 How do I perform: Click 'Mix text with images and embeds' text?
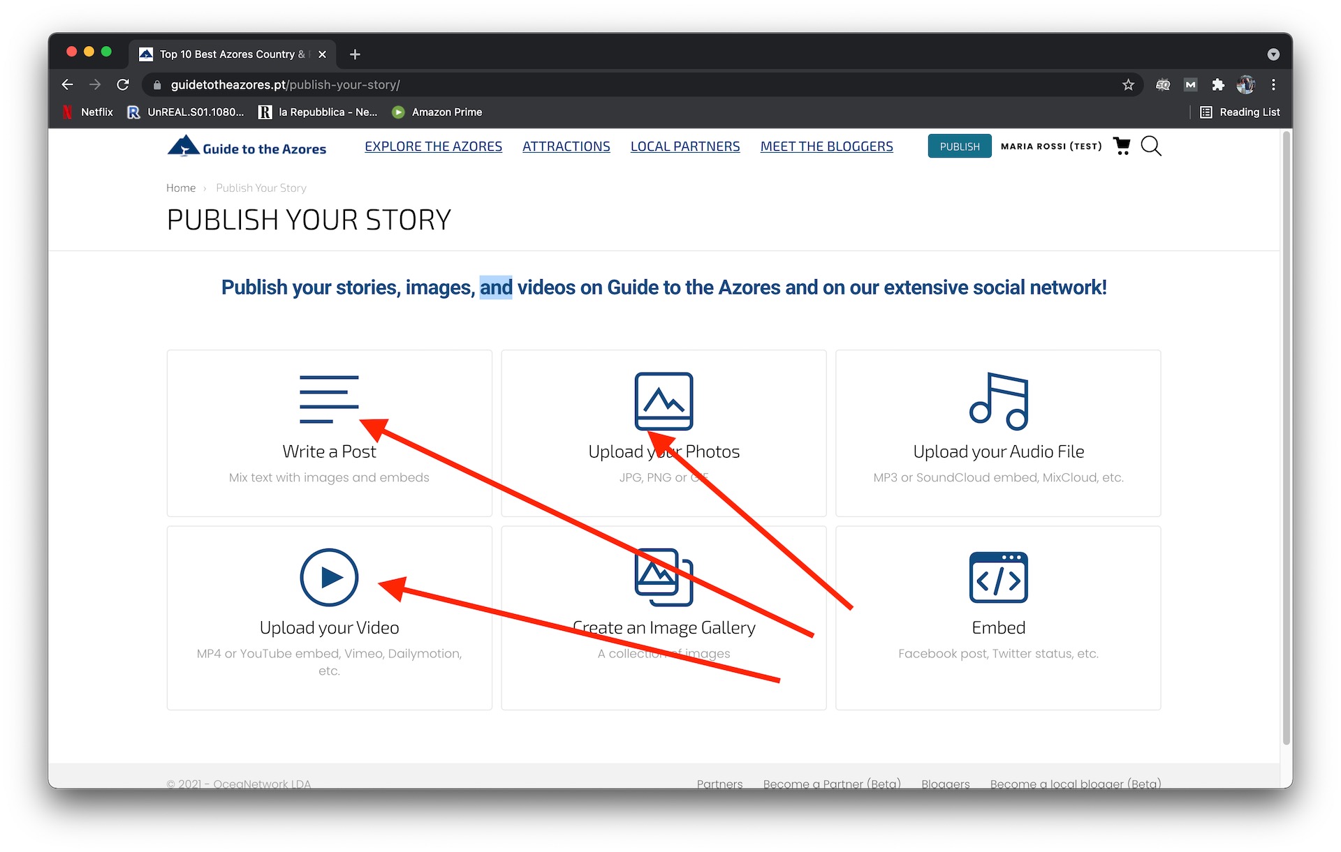tap(329, 477)
